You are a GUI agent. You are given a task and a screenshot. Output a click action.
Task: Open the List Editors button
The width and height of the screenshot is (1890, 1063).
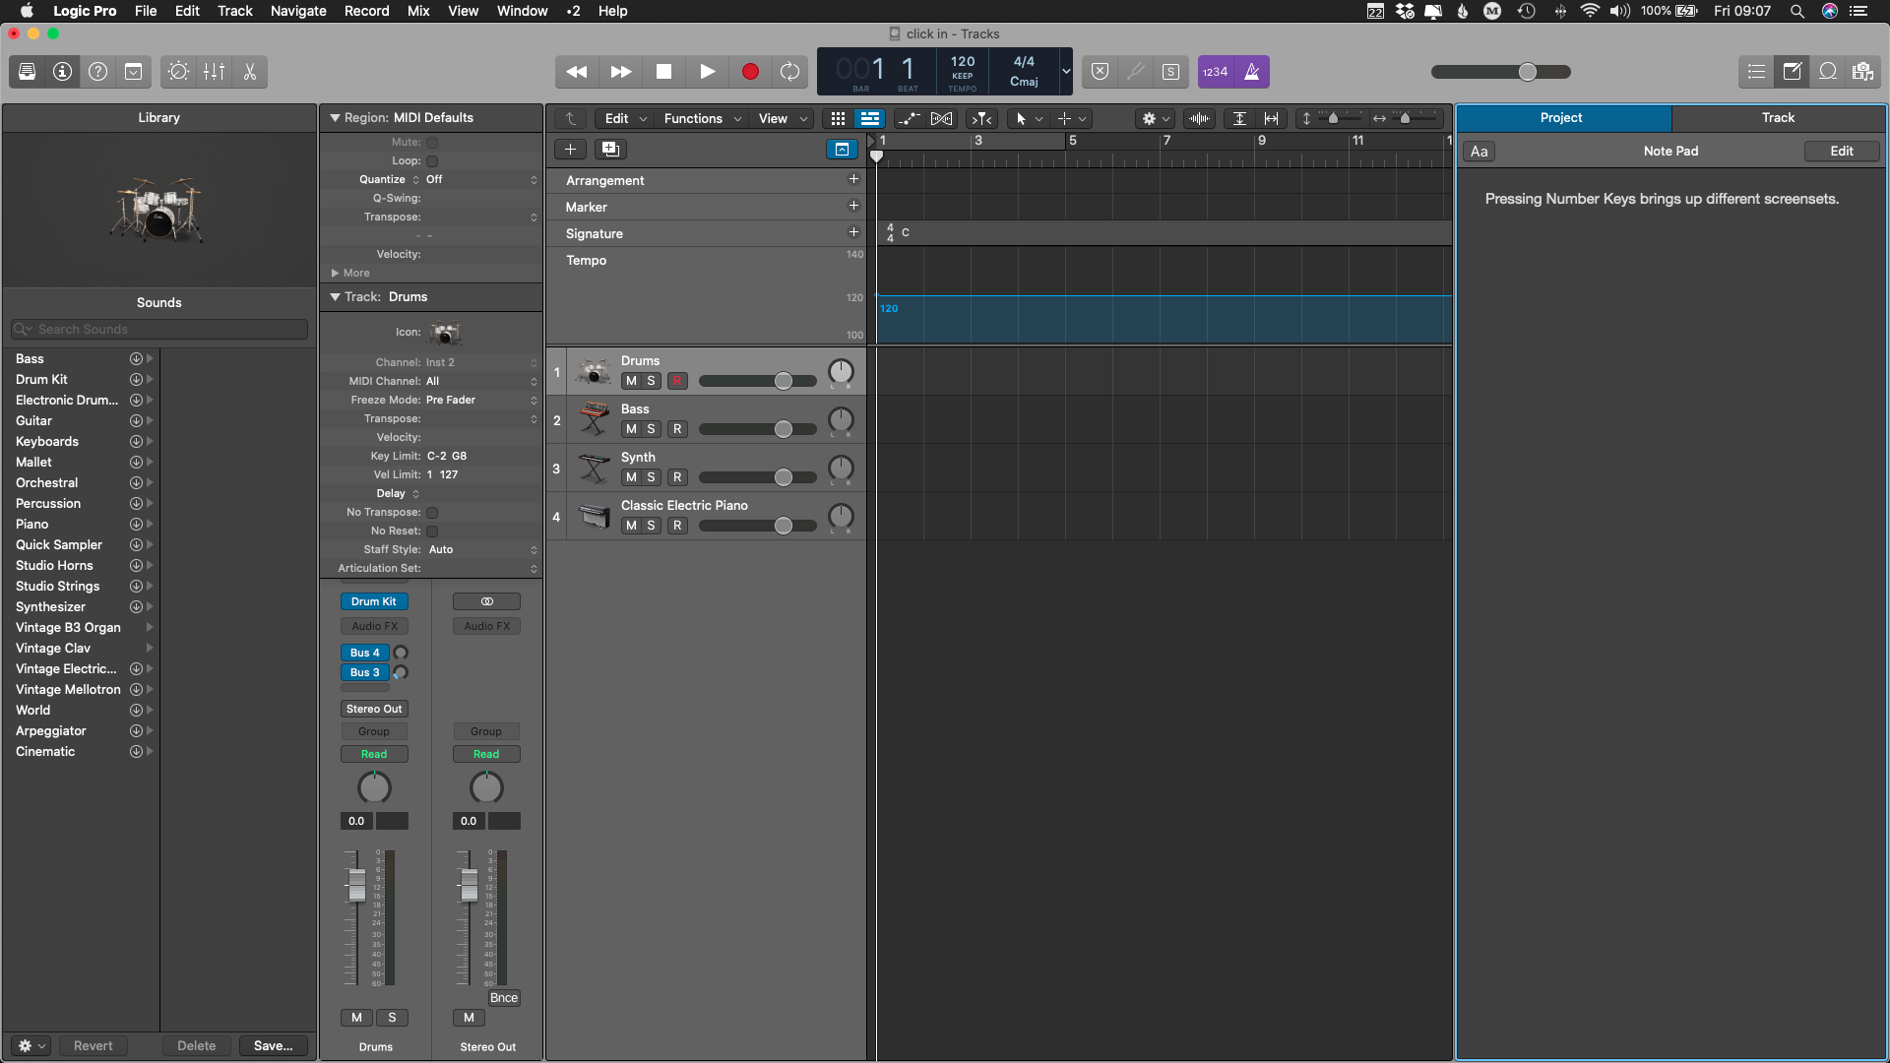click(x=1756, y=72)
